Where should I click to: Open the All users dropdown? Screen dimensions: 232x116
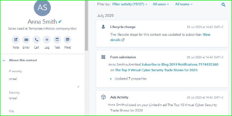tap(161, 4)
